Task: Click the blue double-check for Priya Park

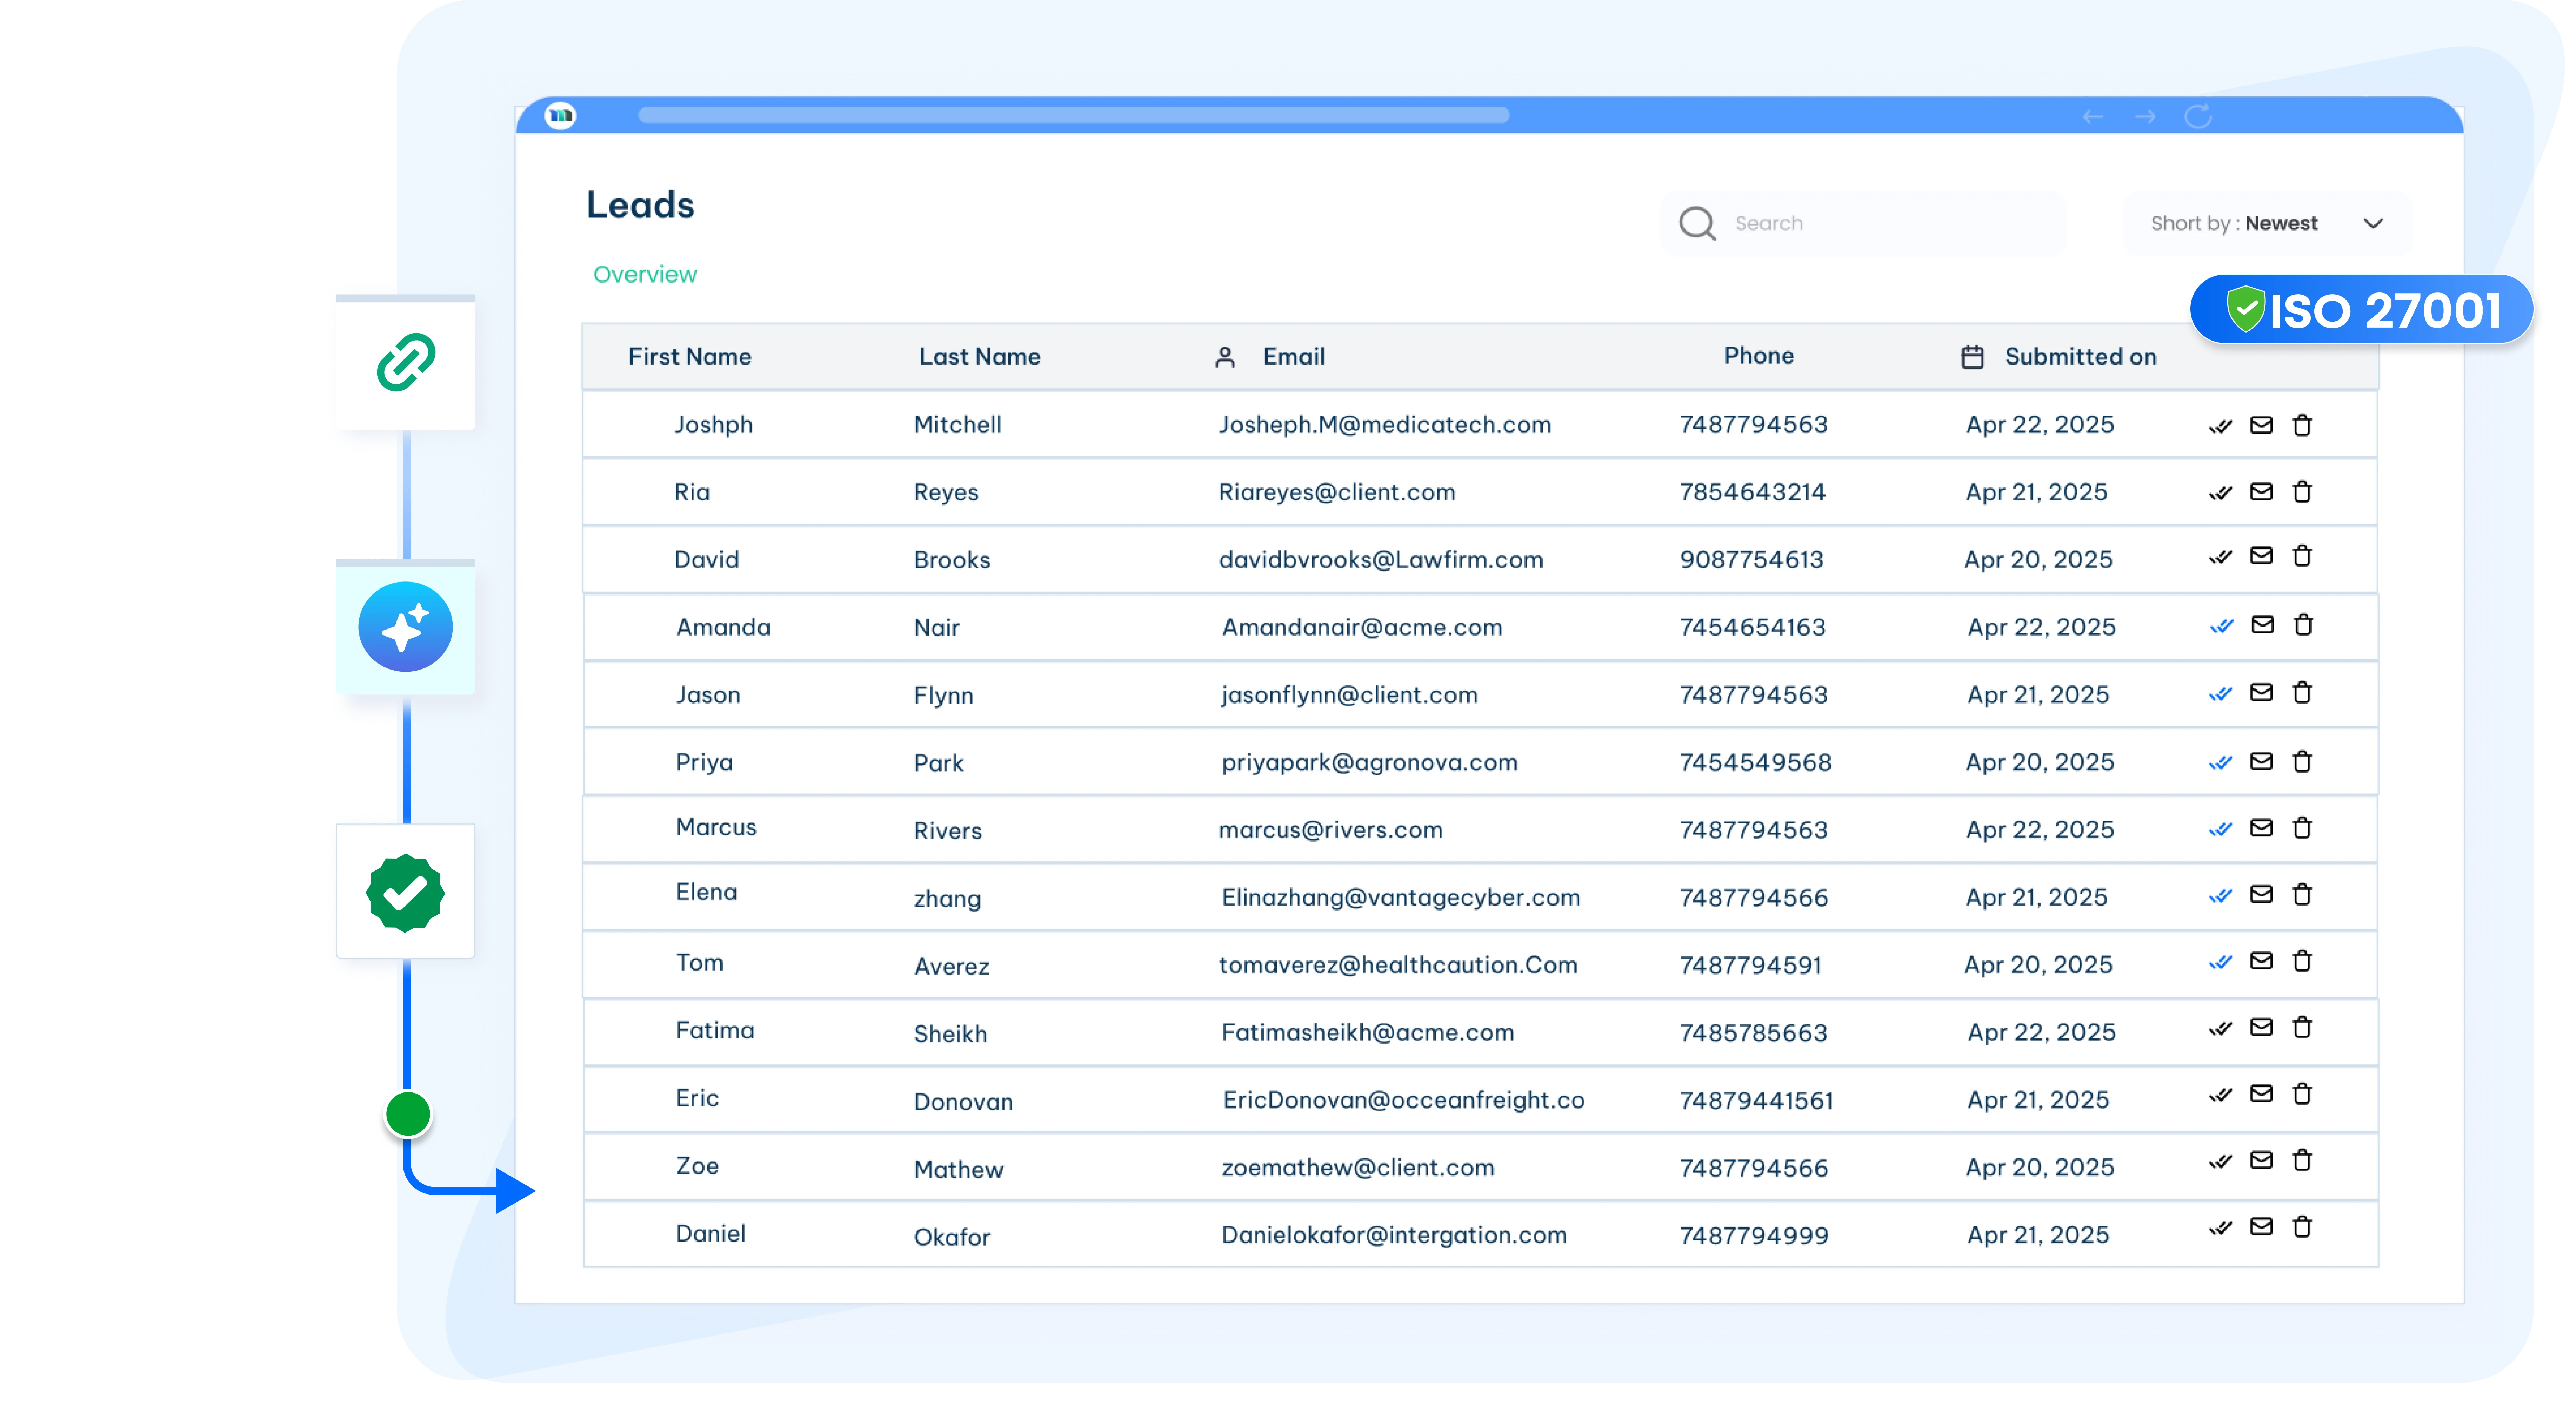Action: pyautogui.click(x=2220, y=763)
